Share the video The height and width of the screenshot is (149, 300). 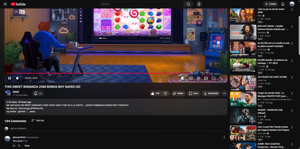click(x=178, y=93)
